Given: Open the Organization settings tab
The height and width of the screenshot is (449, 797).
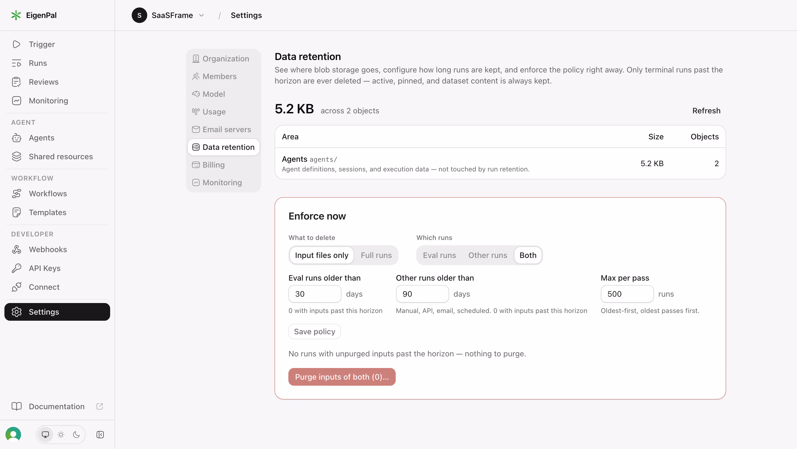Looking at the screenshot, I should tap(223, 59).
